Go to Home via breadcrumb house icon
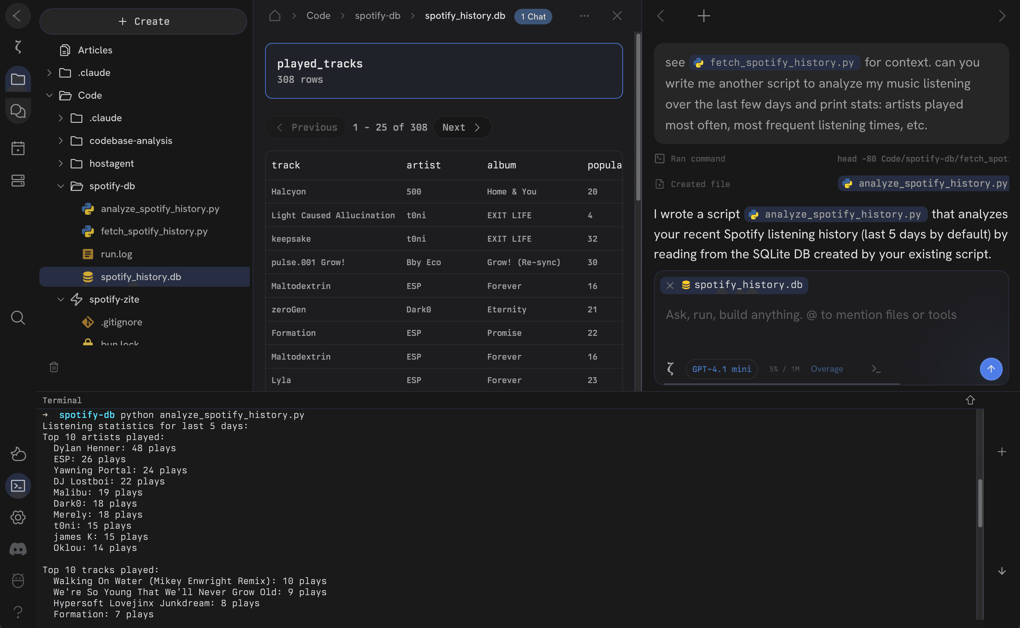Screen dimensions: 1020x628 pyautogui.click(x=275, y=16)
